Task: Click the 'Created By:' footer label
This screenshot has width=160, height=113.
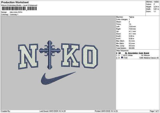Action: click(6, 111)
